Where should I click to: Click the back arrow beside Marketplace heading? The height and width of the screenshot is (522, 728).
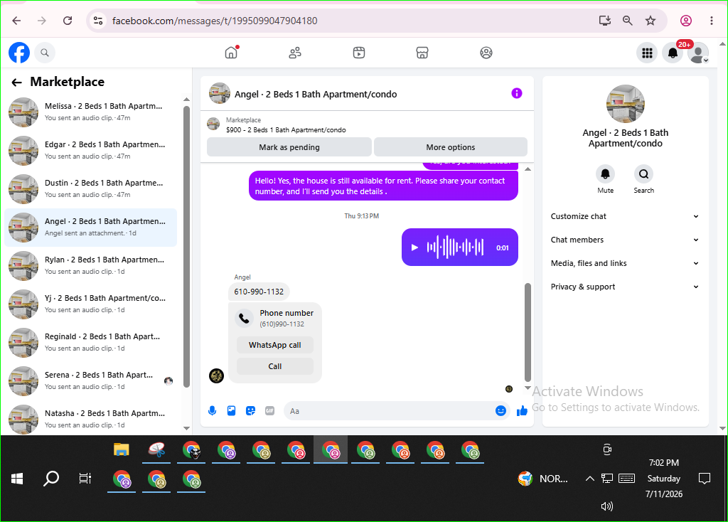click(17, 82)
